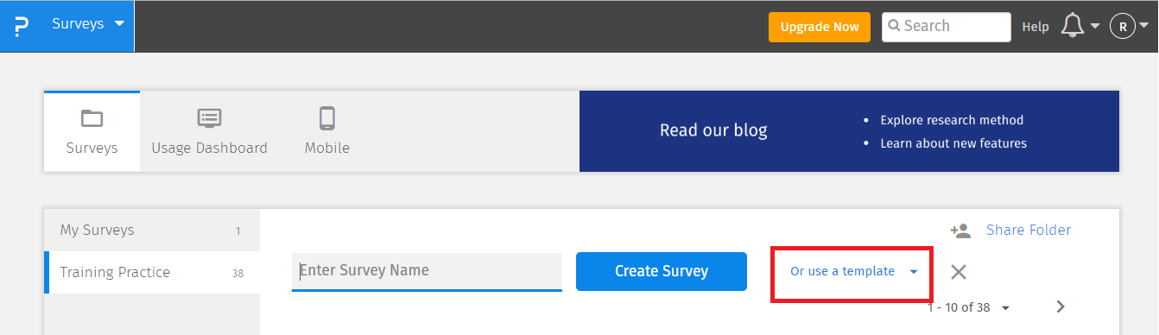Open the Or use a template dropdown
This screenshot has height=335, width=1159.
pyautogui.click(x=852, y=272)
